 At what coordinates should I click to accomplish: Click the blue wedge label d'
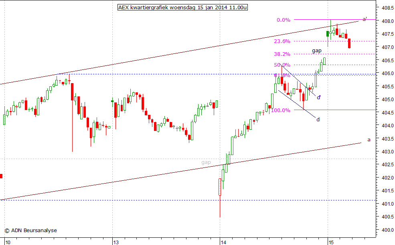[x=319, y=97]
